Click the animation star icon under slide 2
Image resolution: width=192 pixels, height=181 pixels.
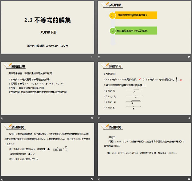pyautogui.click(x=99, y=57)
